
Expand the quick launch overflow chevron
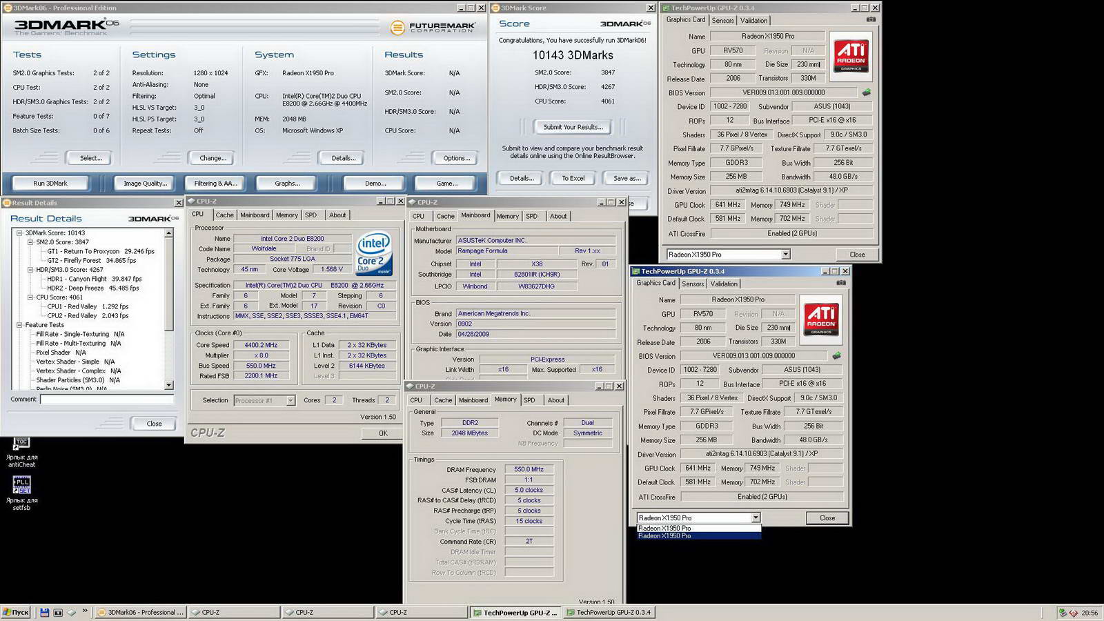85,611
